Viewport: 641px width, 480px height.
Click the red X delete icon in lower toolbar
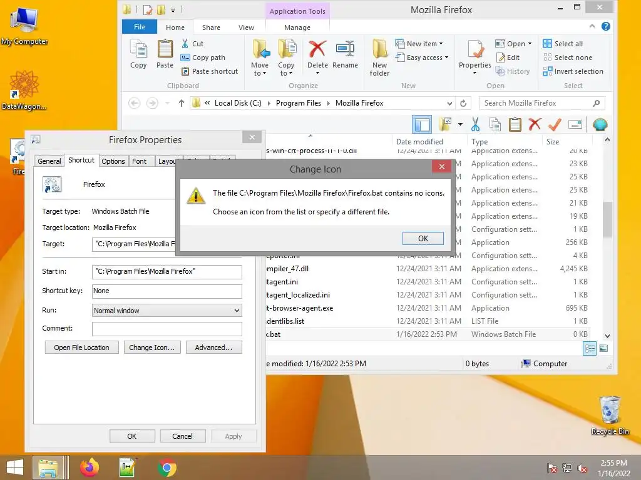[535, 124]
